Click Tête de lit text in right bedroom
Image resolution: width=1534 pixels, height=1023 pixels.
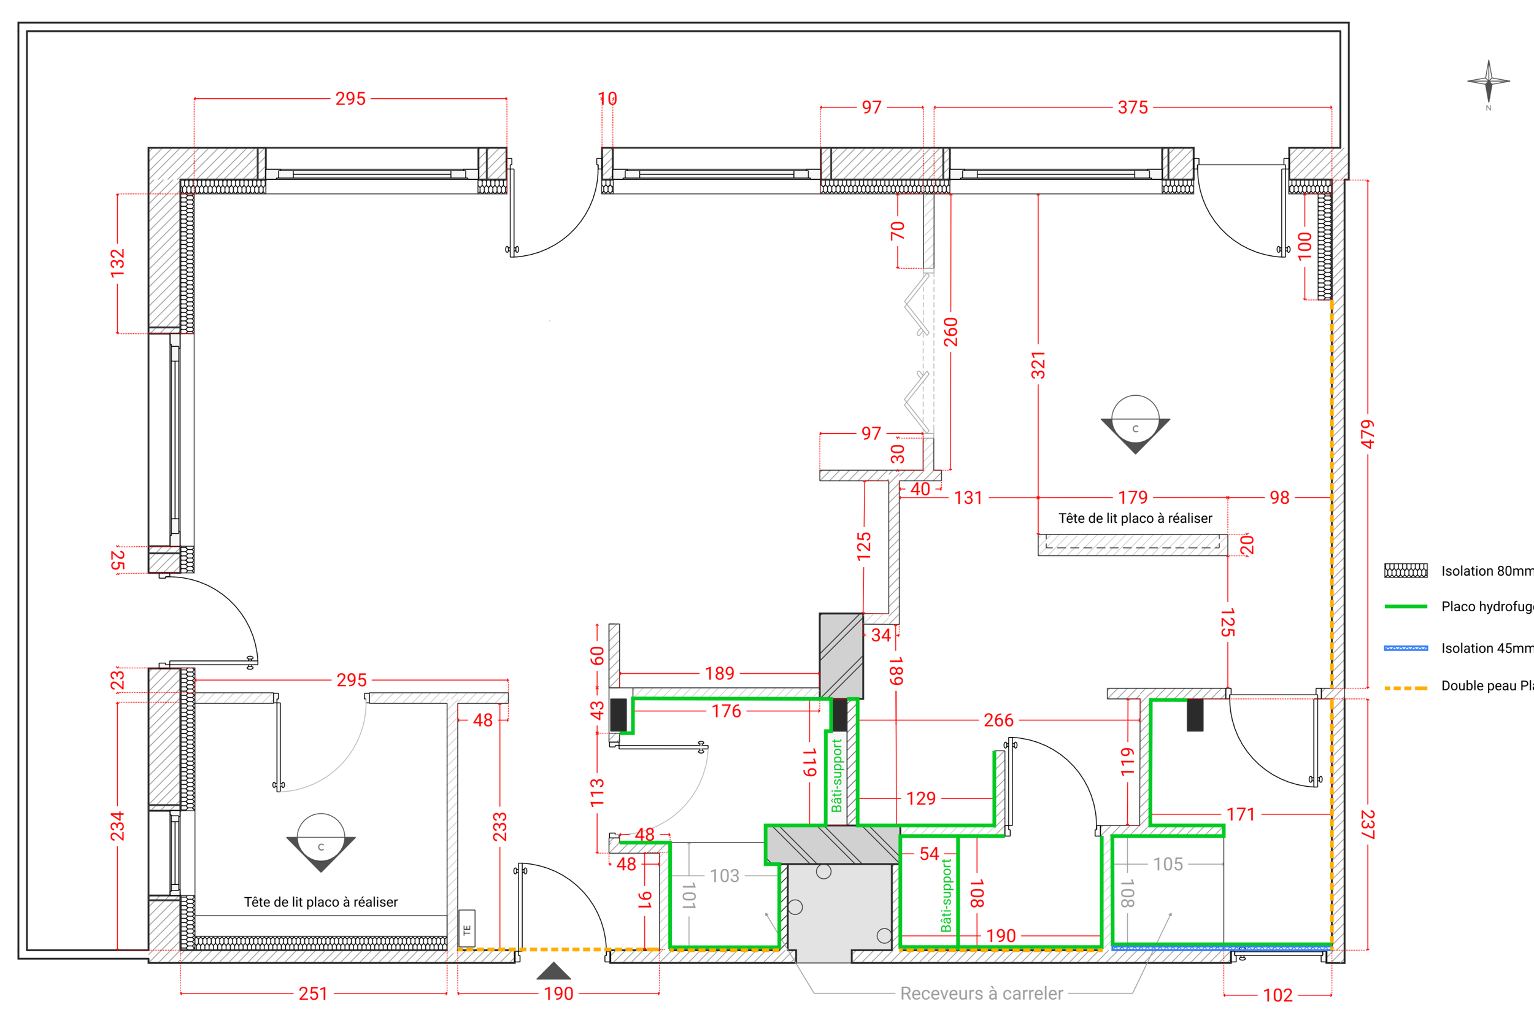click(1135, 518)
